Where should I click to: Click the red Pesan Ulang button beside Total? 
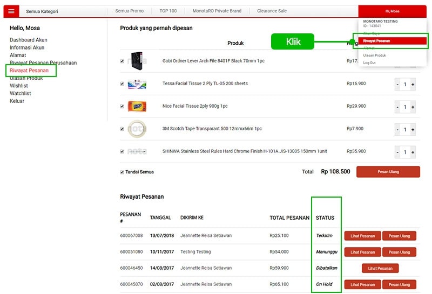click(388, 172)
